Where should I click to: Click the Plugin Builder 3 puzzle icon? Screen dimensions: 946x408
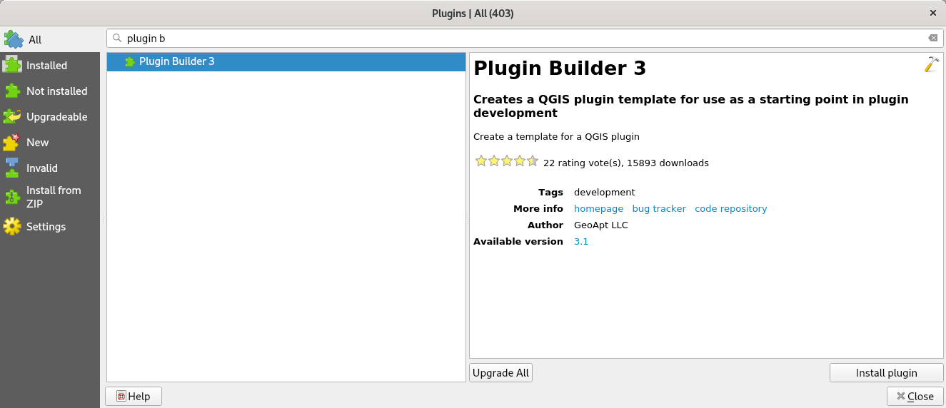[x=130, y=61]
